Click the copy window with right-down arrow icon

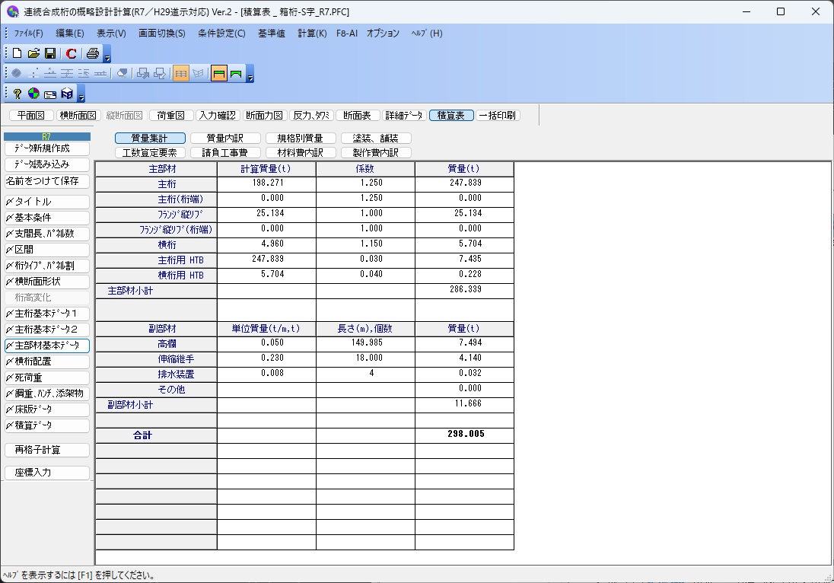pos(142,73)
